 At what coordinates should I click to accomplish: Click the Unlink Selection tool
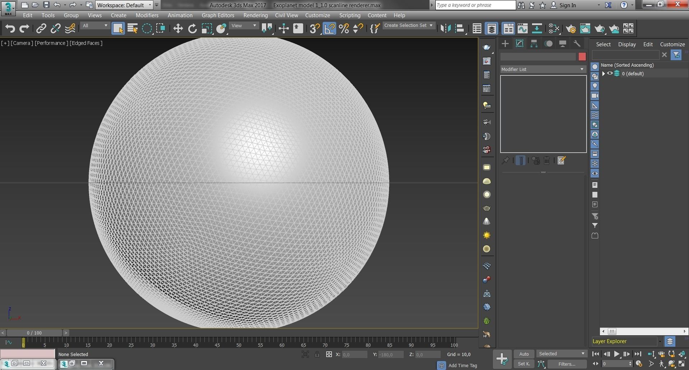[x=55, y=28]
